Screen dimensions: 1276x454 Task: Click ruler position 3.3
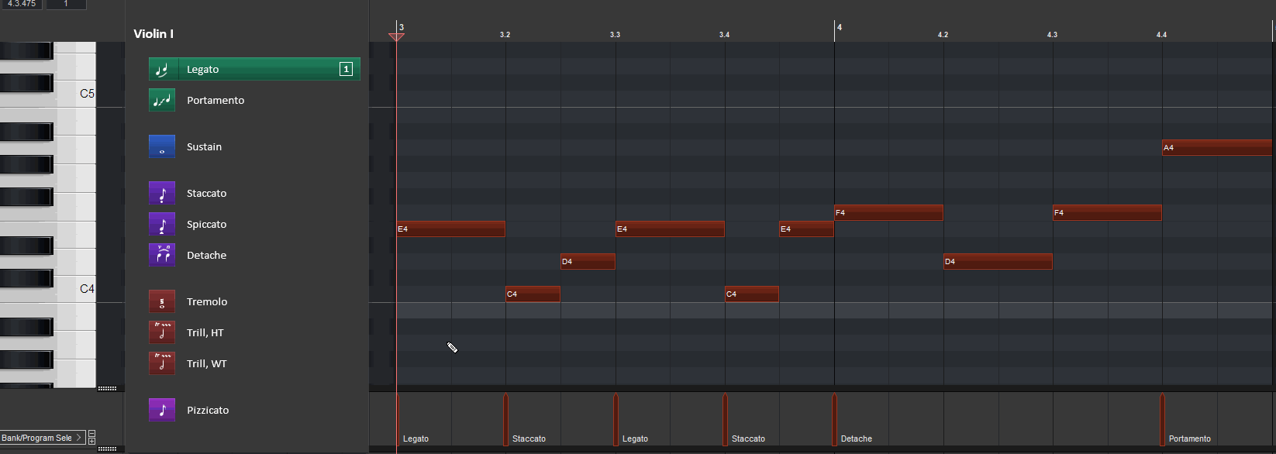[615, 35]
